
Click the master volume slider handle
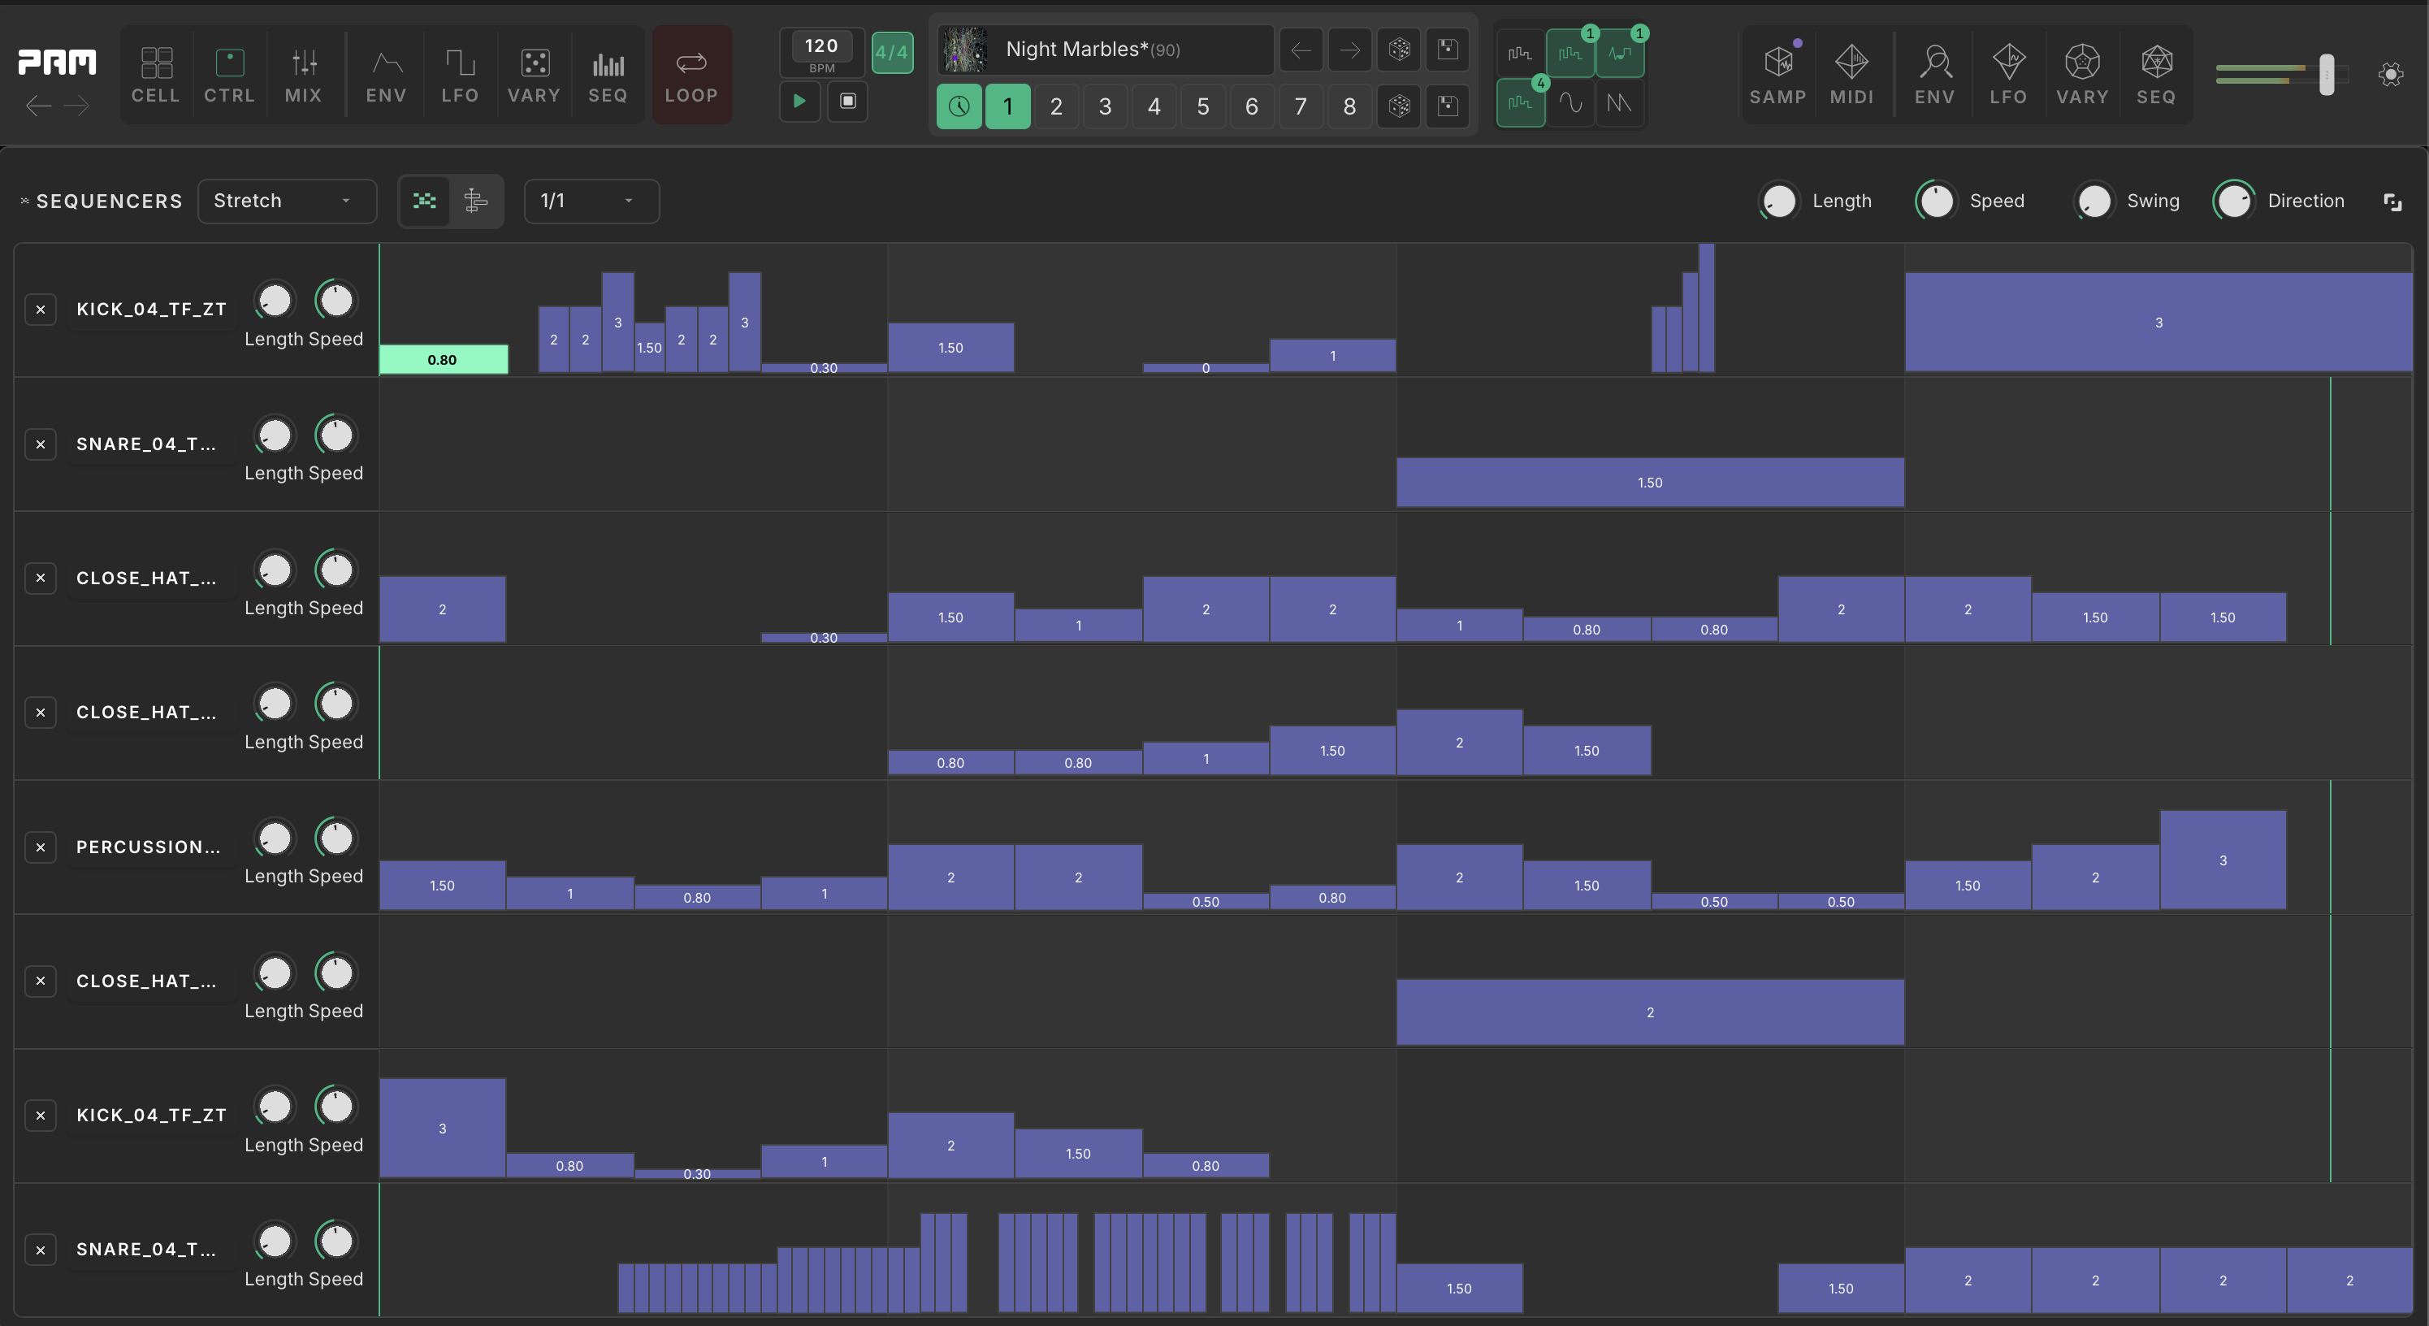(2326, 75)
